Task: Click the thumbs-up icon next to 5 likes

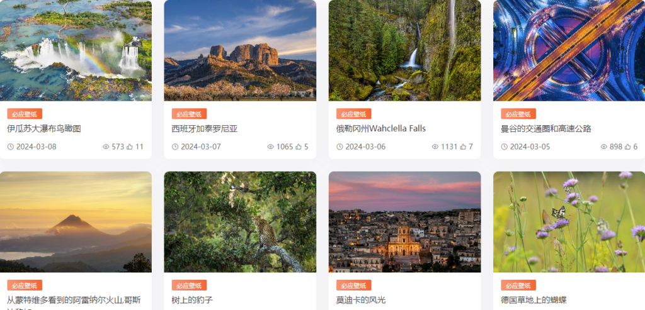Action: coord(298,147)
